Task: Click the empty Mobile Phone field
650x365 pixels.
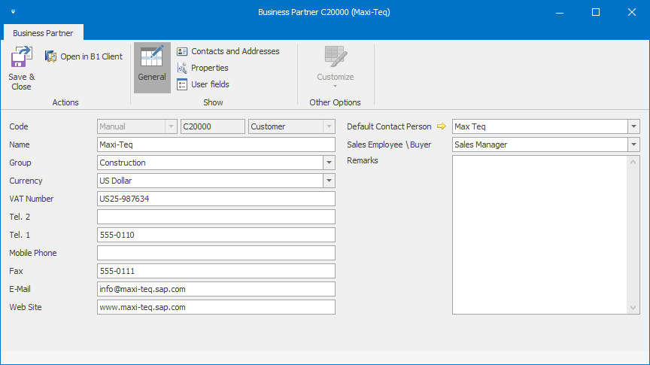Action: click(216, 253)
